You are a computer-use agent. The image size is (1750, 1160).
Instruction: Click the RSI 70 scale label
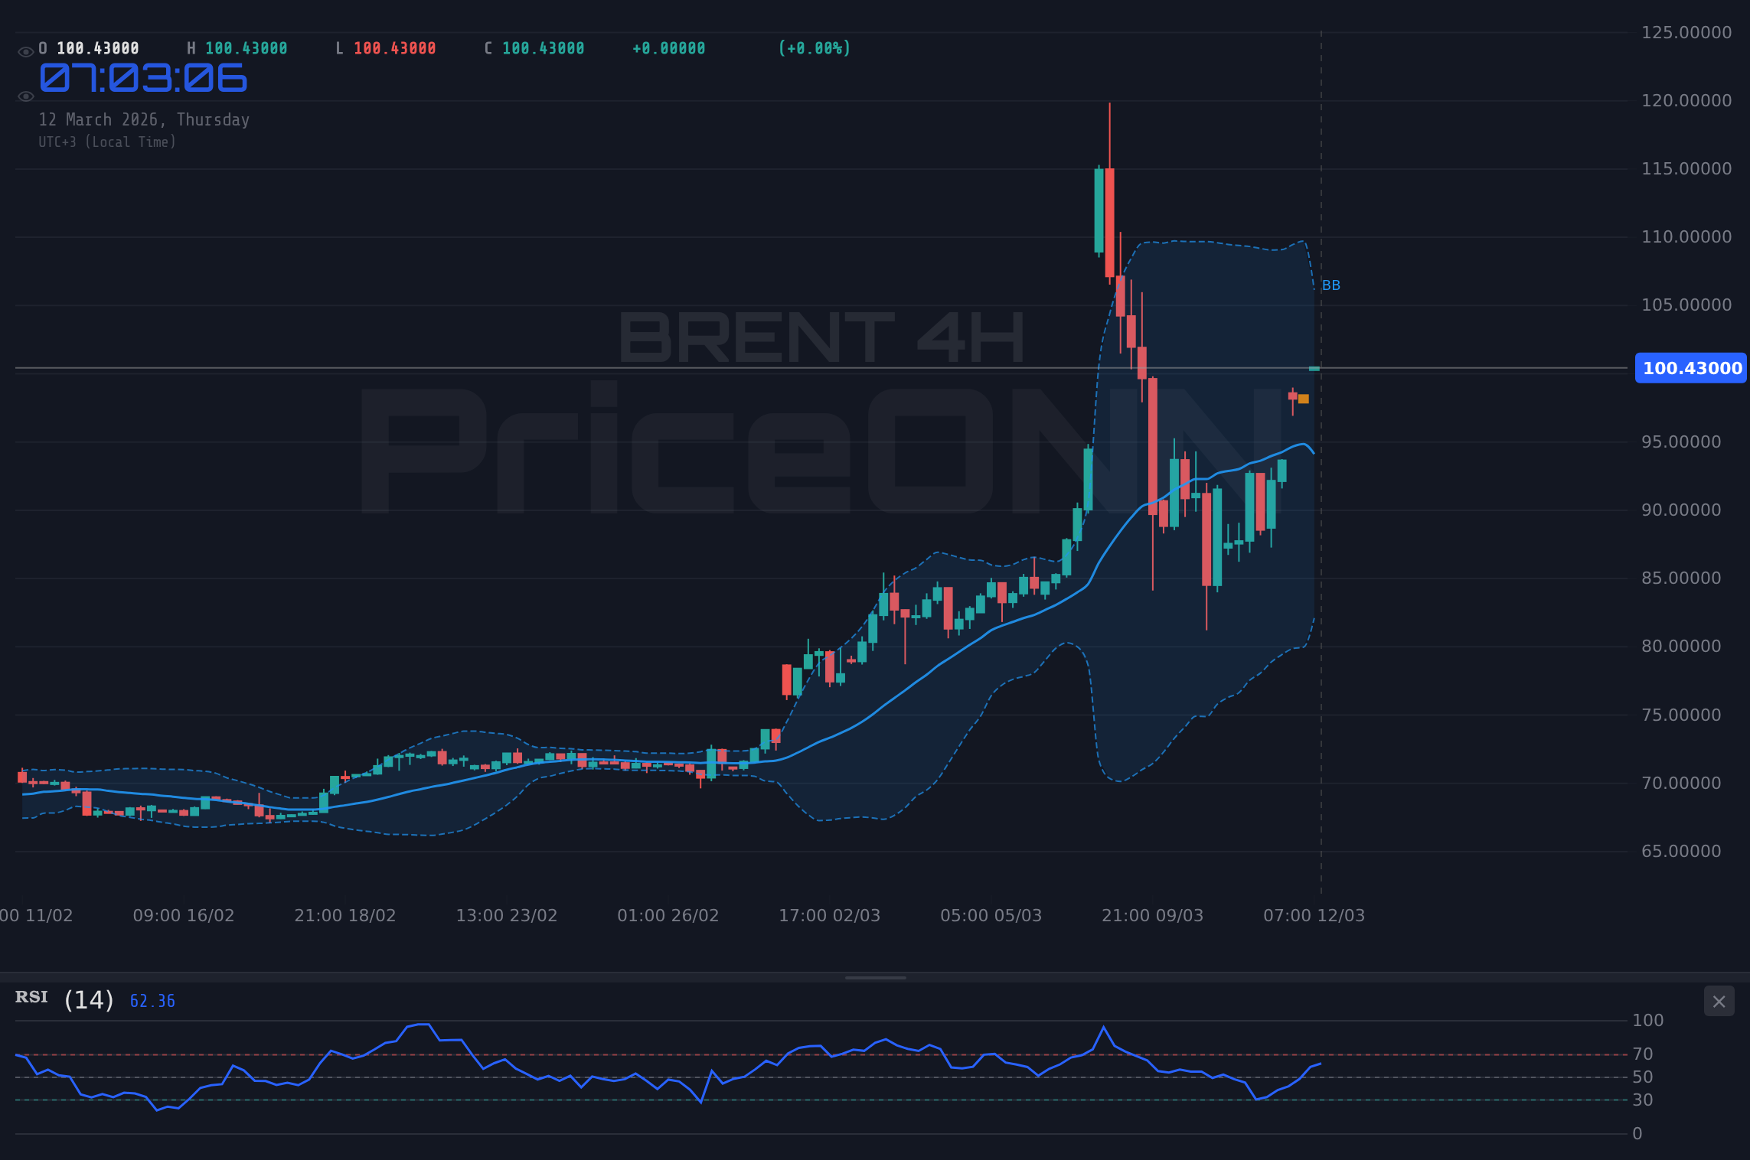pos(1643,1054)
